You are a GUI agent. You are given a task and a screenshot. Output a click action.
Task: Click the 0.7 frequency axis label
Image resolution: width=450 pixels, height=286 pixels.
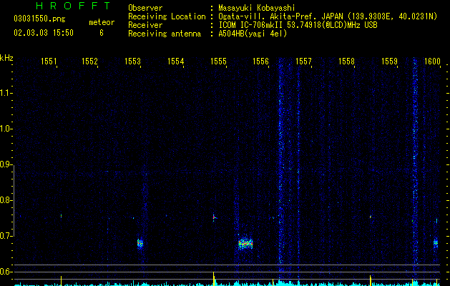pos(6,236)
